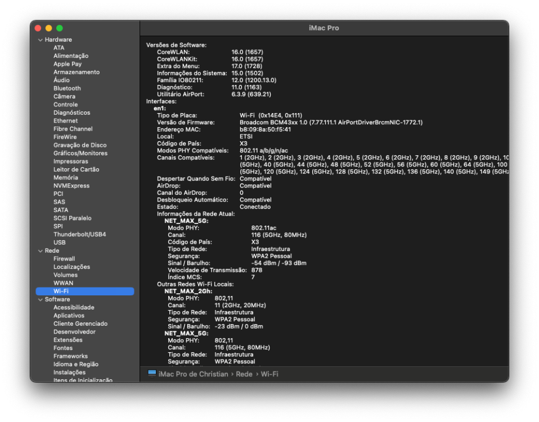The image size is (539, 422).
Task: Click Rede in the bottom path bar
Action: 244,374
